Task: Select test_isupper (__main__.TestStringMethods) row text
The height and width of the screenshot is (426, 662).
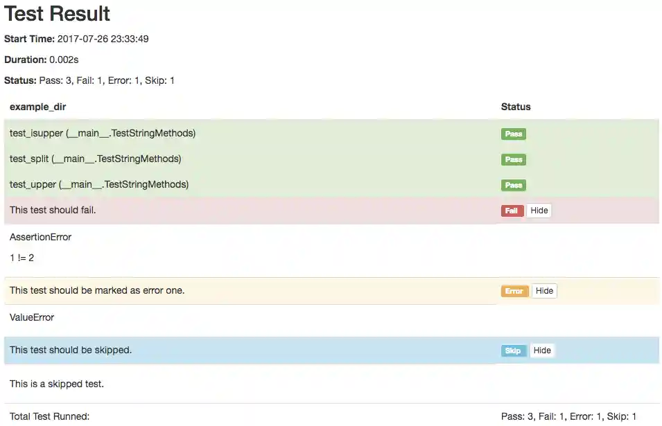Action: click(x=103, y=133)
